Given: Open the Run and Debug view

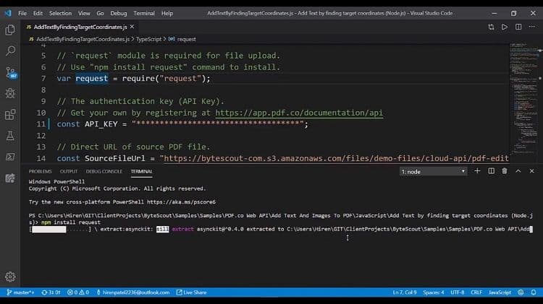Looking at the screenshot, I should pyautogui.click(x=10, y=93).
